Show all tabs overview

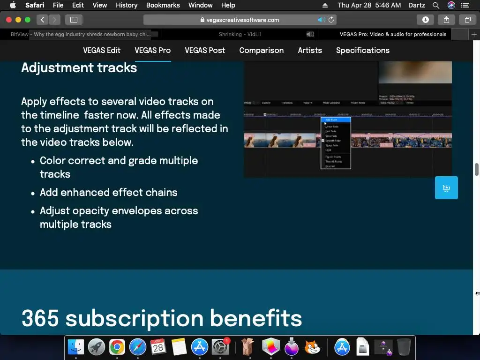coord(467,20)
